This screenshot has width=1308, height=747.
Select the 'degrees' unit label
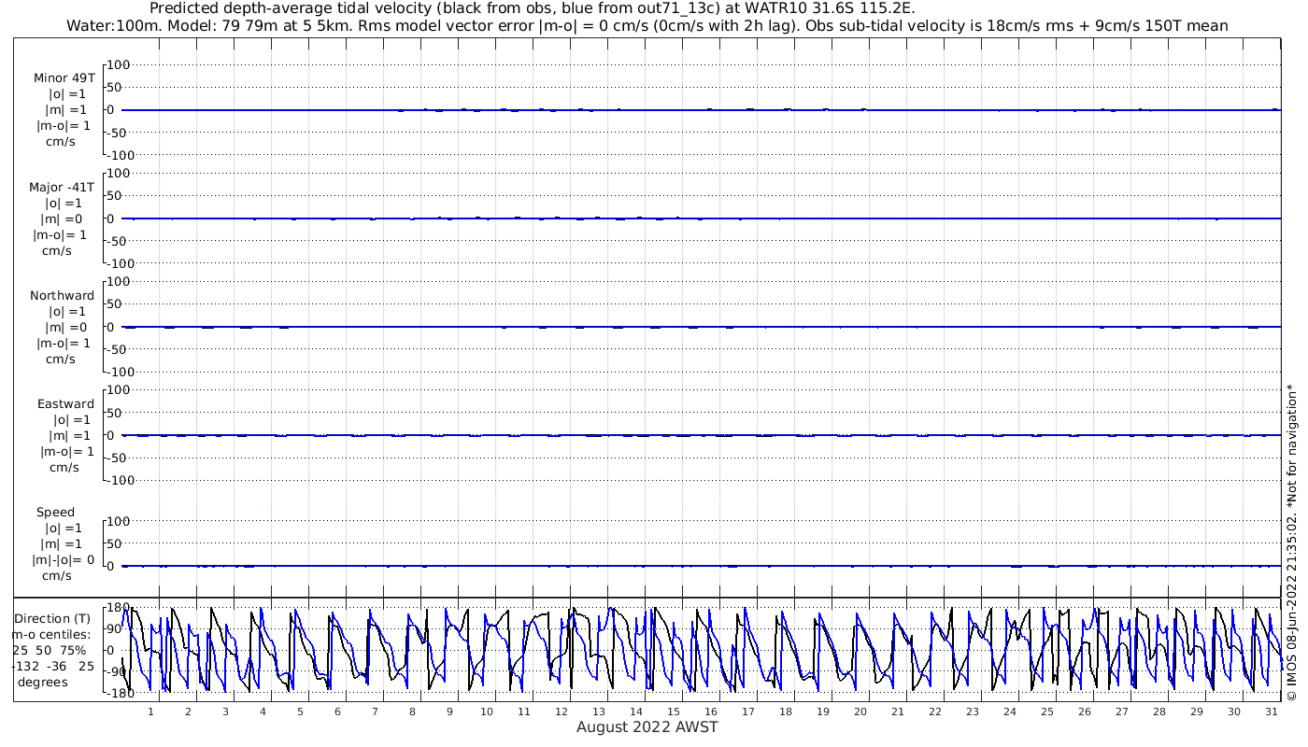[42, 682]
